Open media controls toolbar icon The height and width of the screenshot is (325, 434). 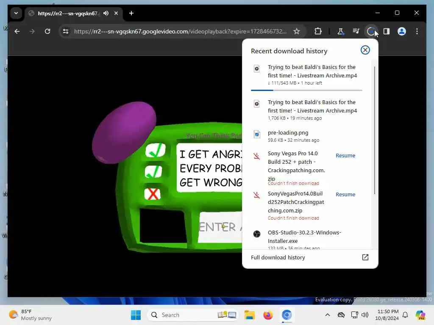(x=356, y=31)
